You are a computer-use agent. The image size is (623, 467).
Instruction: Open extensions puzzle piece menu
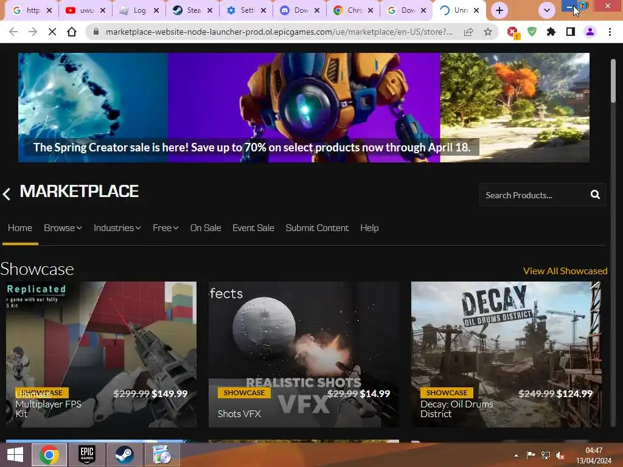[551, 32]
